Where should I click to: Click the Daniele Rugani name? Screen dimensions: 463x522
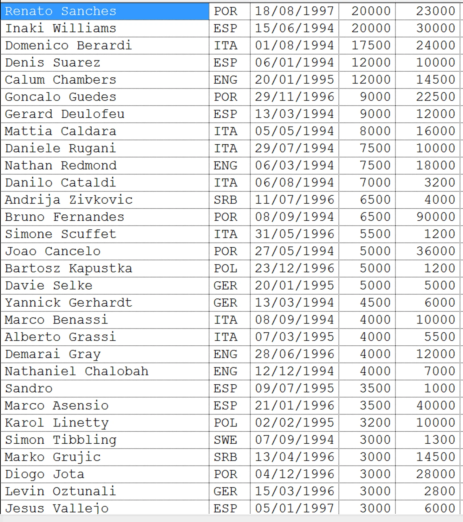click(x=60, y=148)
